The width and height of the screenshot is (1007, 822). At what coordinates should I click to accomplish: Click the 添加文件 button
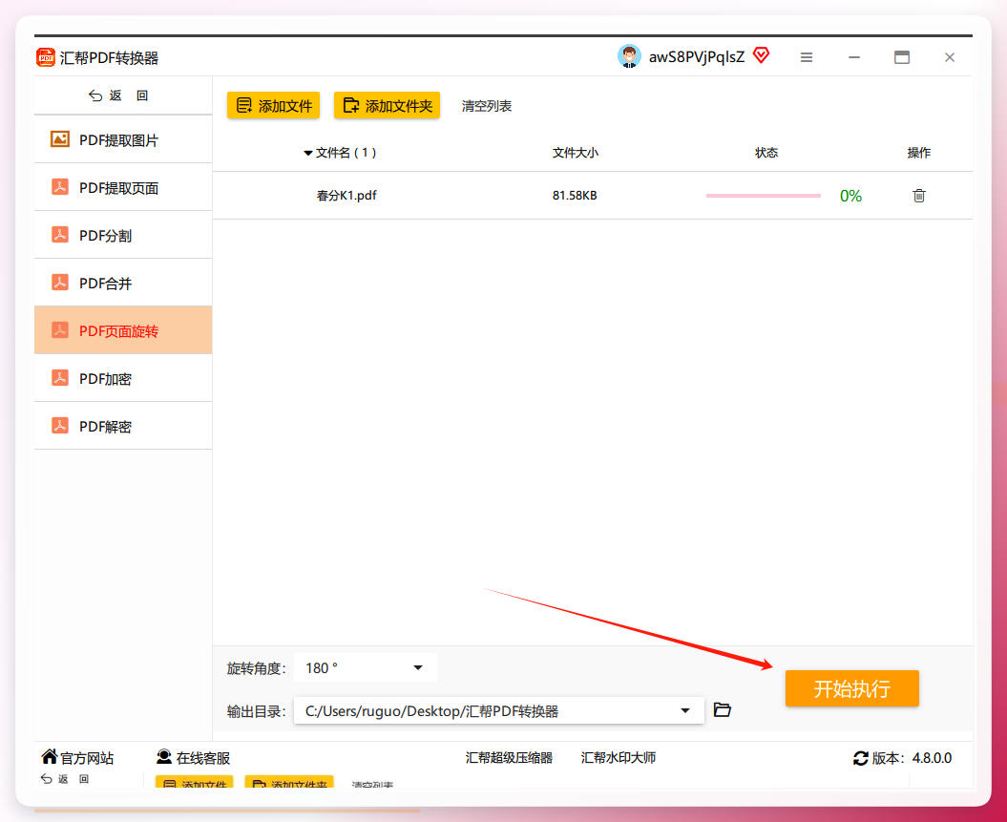click(x=274, y=105)
